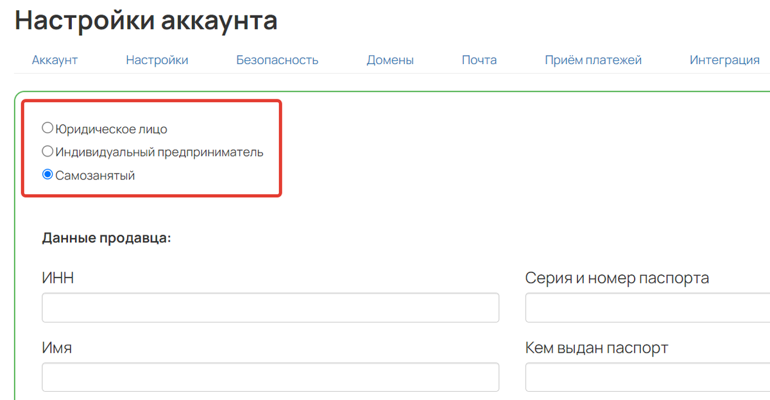Open the Настройки tab
The width and height of the screenshot is (770, 400).
(x=157, y=60)
